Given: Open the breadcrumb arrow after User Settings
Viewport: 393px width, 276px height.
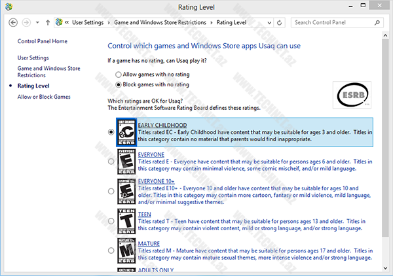Looking at the screenshot, I should tap(109, 22).
